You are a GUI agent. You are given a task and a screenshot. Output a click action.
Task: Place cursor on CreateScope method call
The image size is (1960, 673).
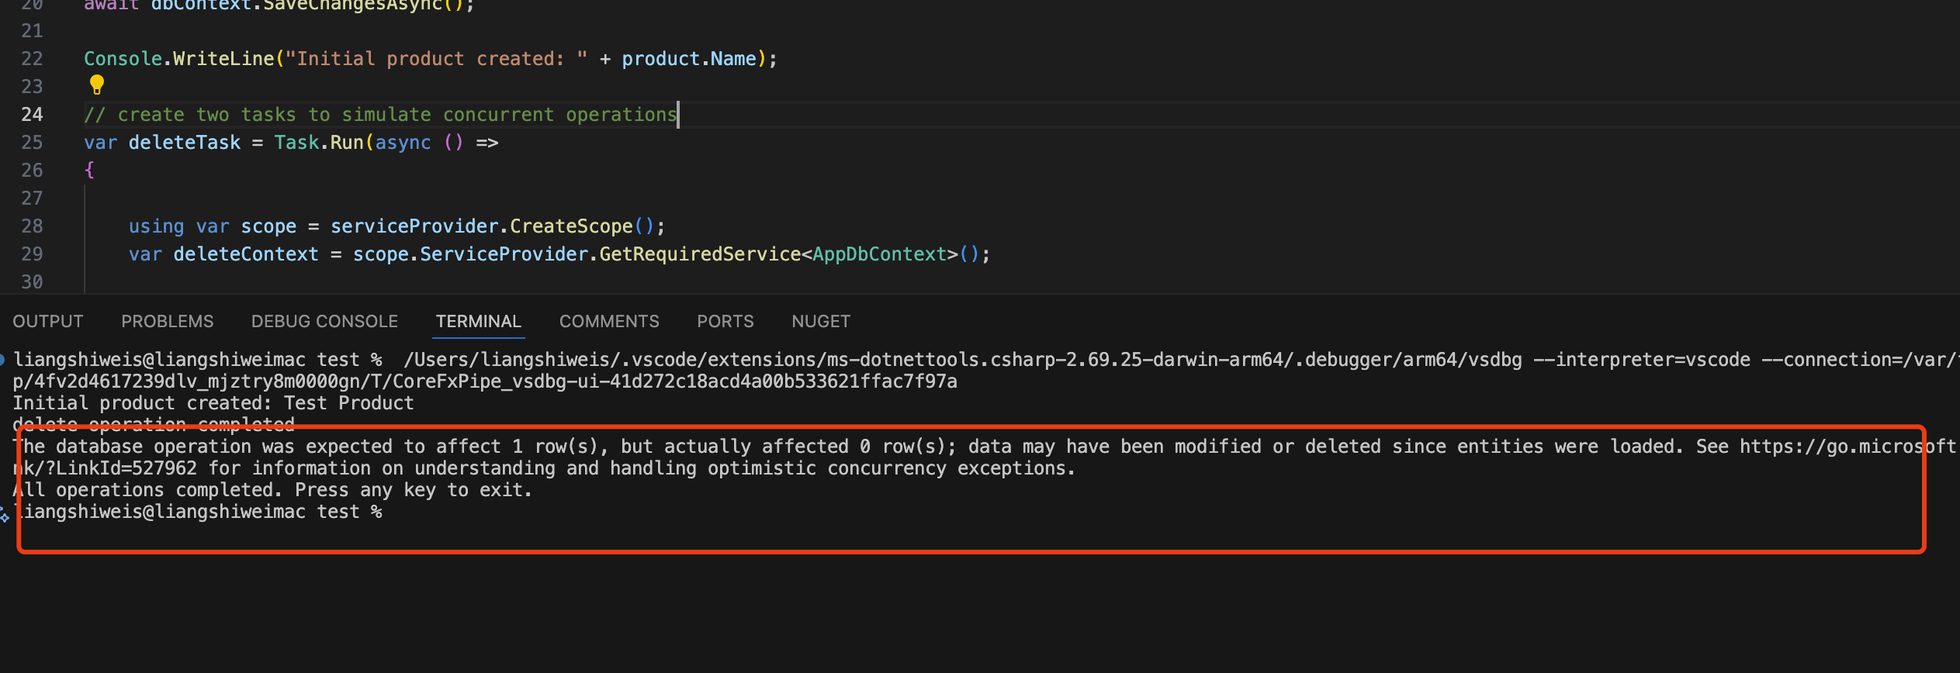click(571, 226)
